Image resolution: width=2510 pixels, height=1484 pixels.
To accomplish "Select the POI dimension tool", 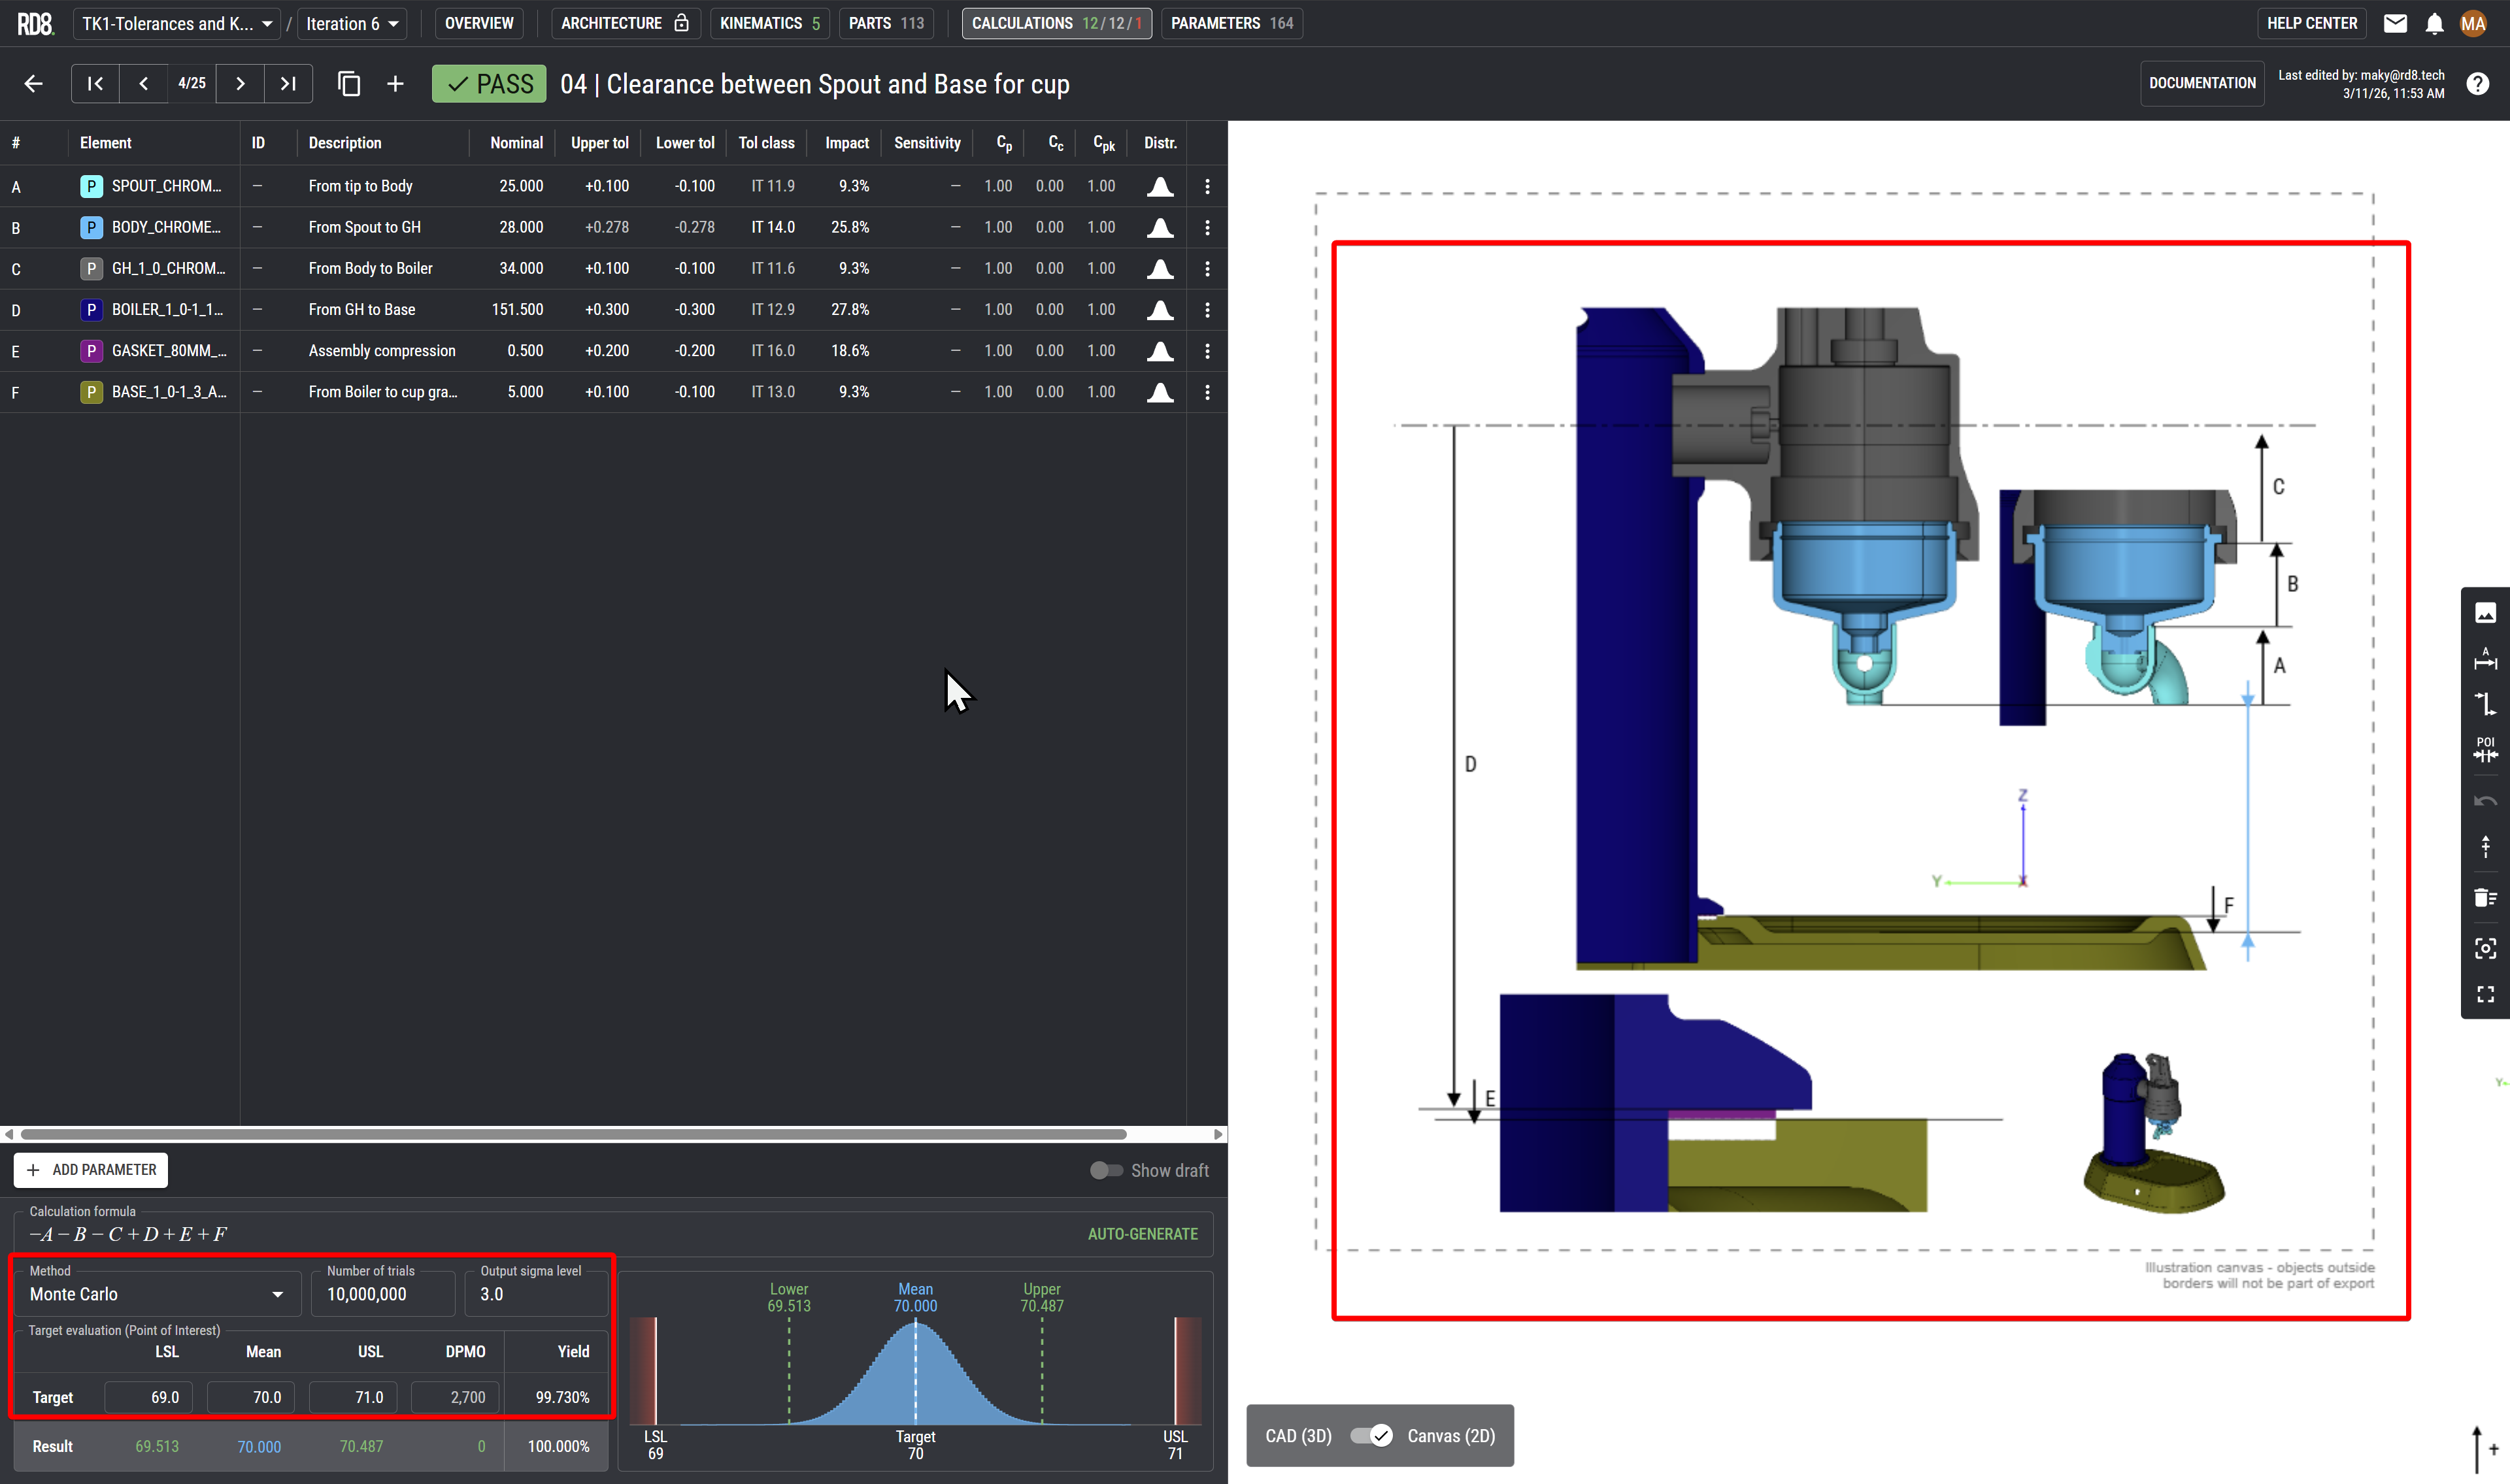I will pos(2485,750).
